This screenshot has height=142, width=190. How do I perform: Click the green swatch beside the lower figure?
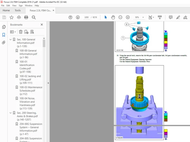pyautogui.click(x=166, y=117)
